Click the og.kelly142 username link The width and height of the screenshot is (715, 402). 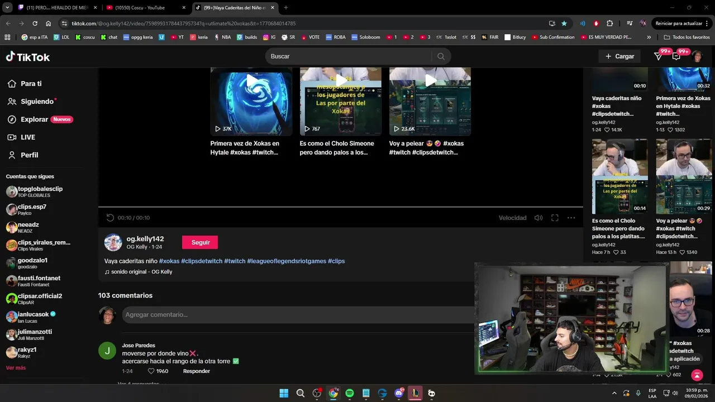tap(145, 239)
